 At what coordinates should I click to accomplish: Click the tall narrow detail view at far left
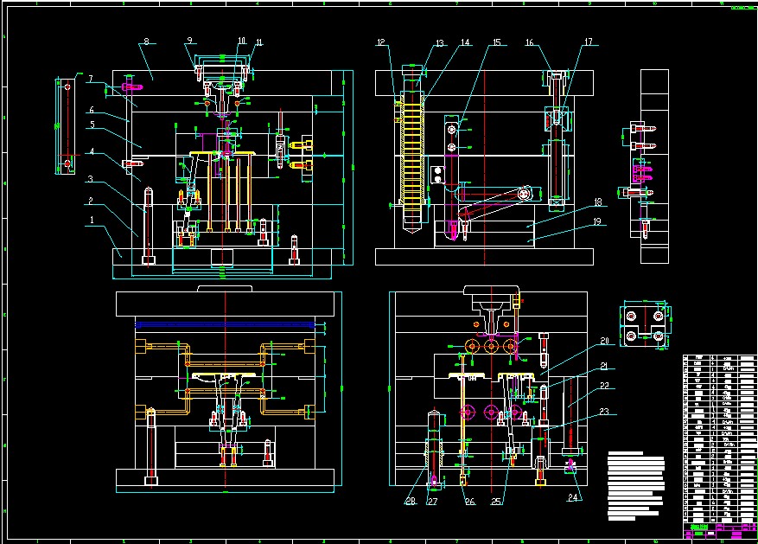click(x=66, y=125)
